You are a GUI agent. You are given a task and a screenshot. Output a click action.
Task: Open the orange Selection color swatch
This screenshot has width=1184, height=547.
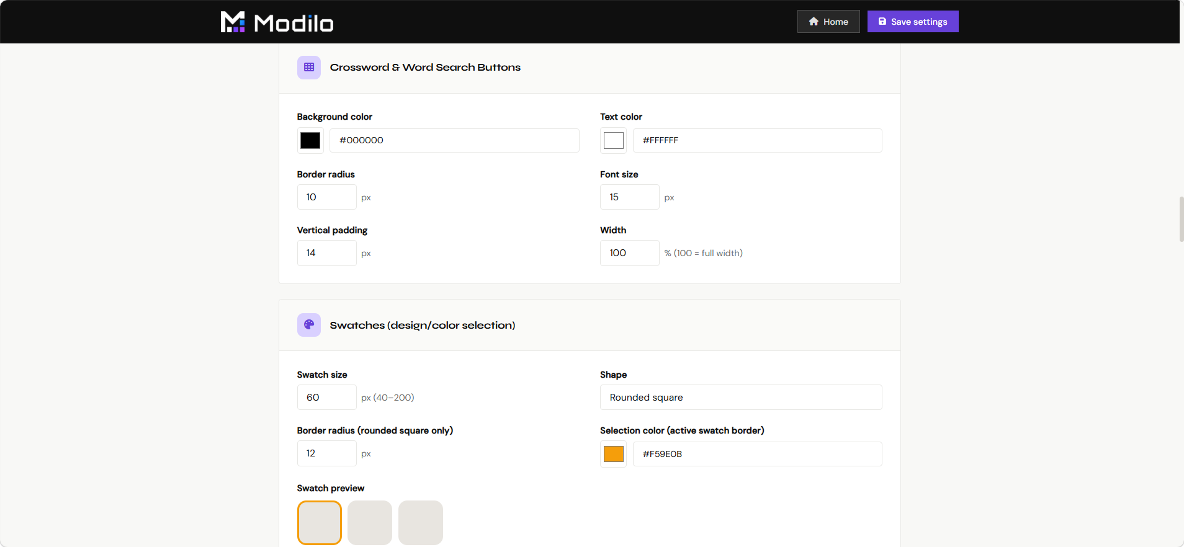tap(614, 454)
